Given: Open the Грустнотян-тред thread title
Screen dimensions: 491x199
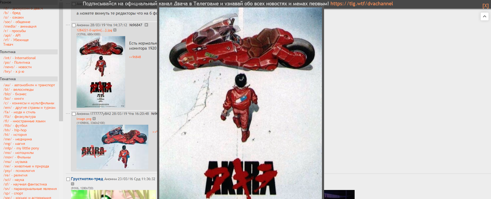Looking at the screenshot, I should coord(87,179).
